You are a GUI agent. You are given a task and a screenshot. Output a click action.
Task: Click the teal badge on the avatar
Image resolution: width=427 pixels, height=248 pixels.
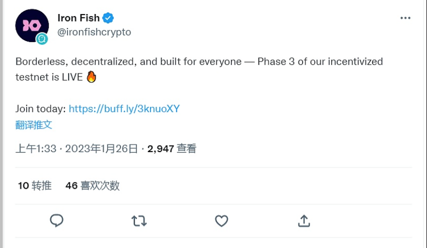pyautogui.click(x=42, y=38)
